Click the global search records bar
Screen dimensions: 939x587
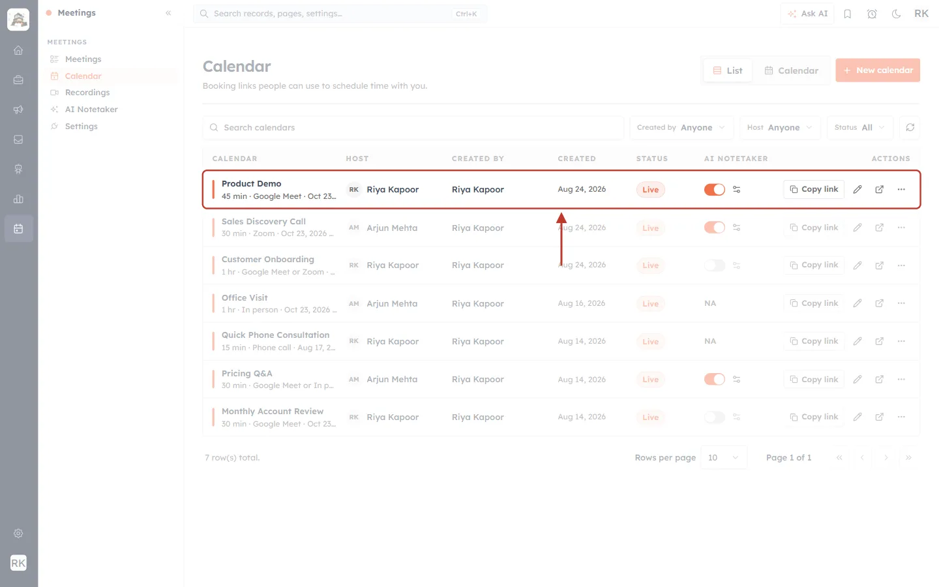[340, 14]
